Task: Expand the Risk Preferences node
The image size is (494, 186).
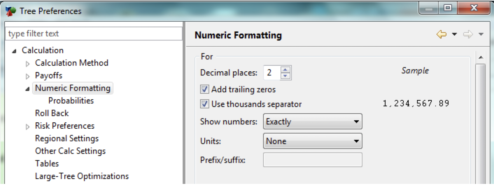Action: pyautogui.click(x=28, y=127)
